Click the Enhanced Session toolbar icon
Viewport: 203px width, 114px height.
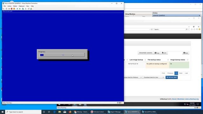(x=29, y=9)
